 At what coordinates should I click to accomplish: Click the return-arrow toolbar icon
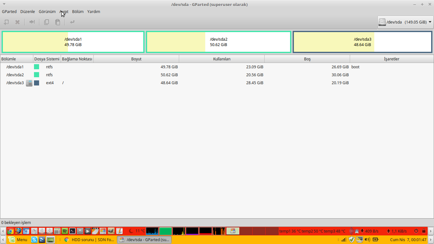tap(72, 22)
